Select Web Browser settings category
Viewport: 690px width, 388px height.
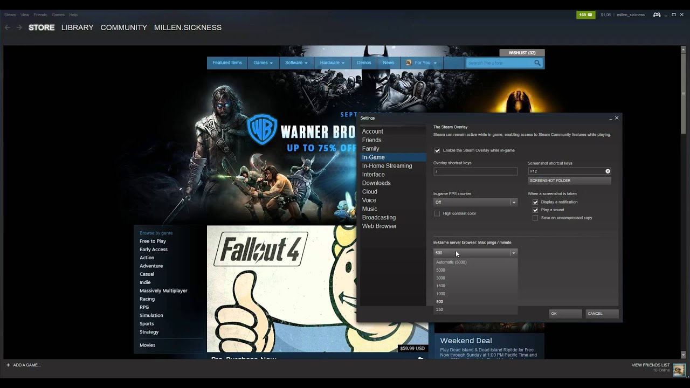point(392,226)
